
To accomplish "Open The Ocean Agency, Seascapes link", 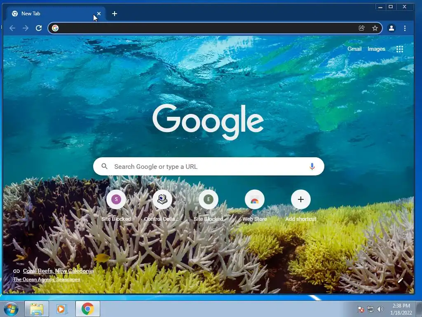I will pyautogui.click(x=47, y=279).
